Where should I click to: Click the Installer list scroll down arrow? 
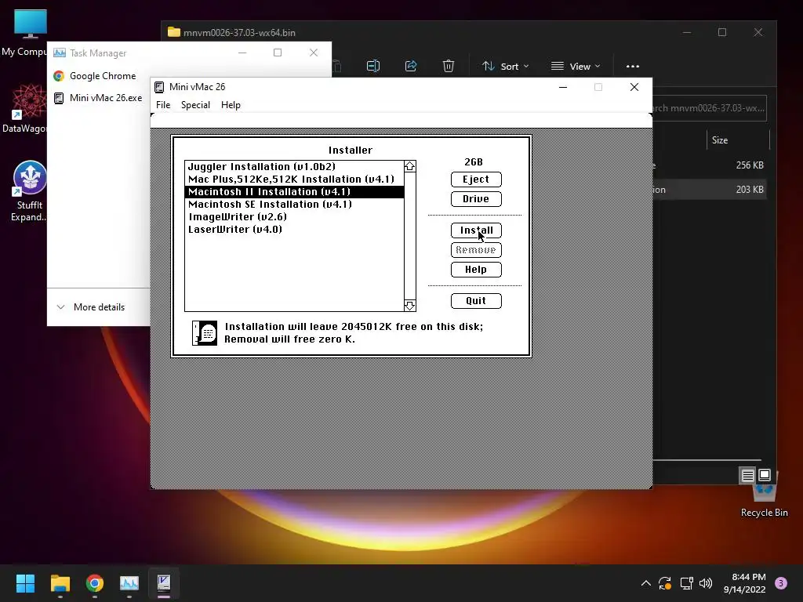pyautogui.click(x=409, y=306)
